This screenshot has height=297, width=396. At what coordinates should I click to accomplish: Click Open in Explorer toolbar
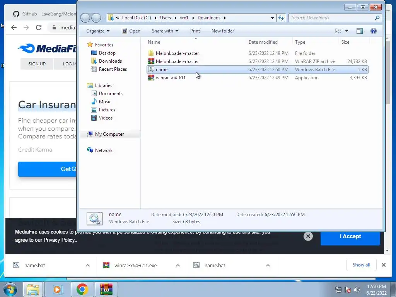point(131,31)
